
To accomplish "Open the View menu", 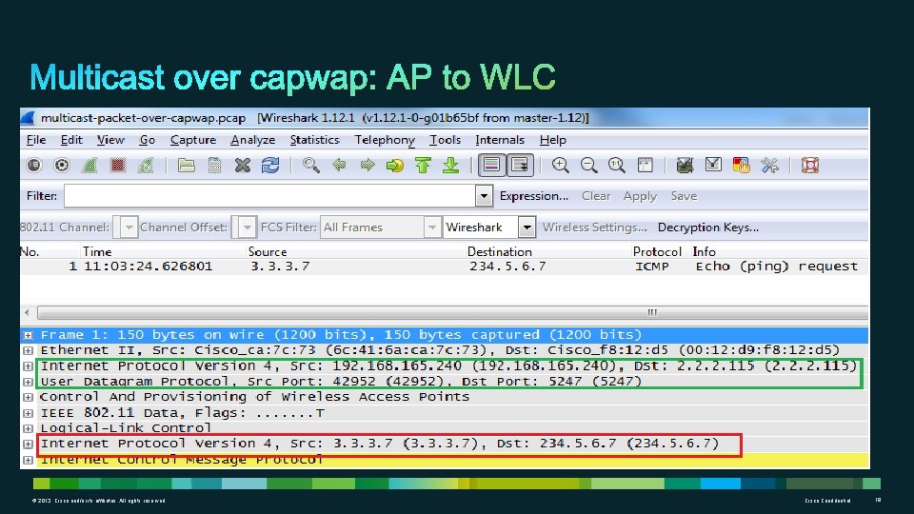I will pyautogui.click(x=110, y=140).
